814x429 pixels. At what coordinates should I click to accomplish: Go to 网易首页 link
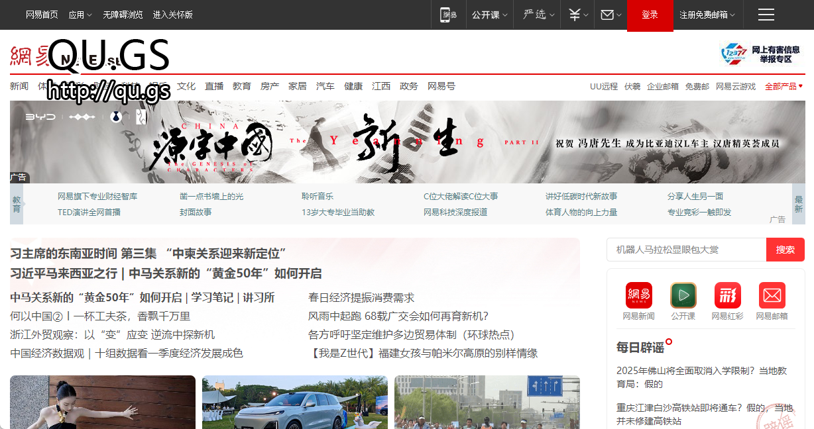tap(42, 15)
